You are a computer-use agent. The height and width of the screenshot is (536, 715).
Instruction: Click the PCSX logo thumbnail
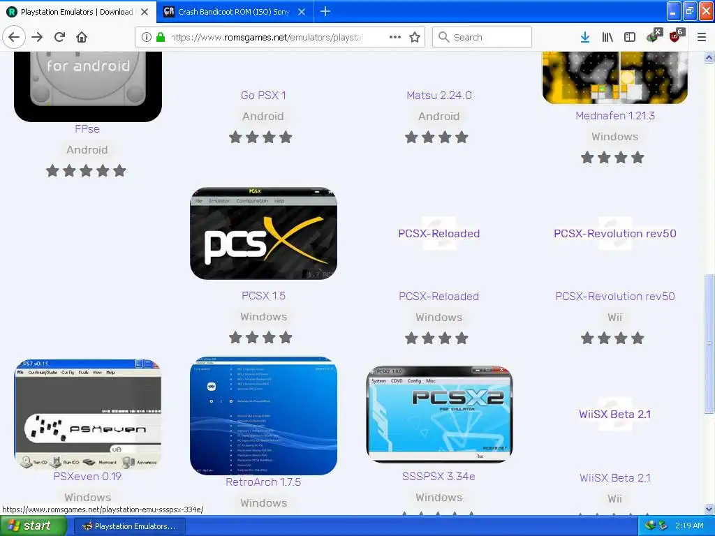click(x=263, y=233)
